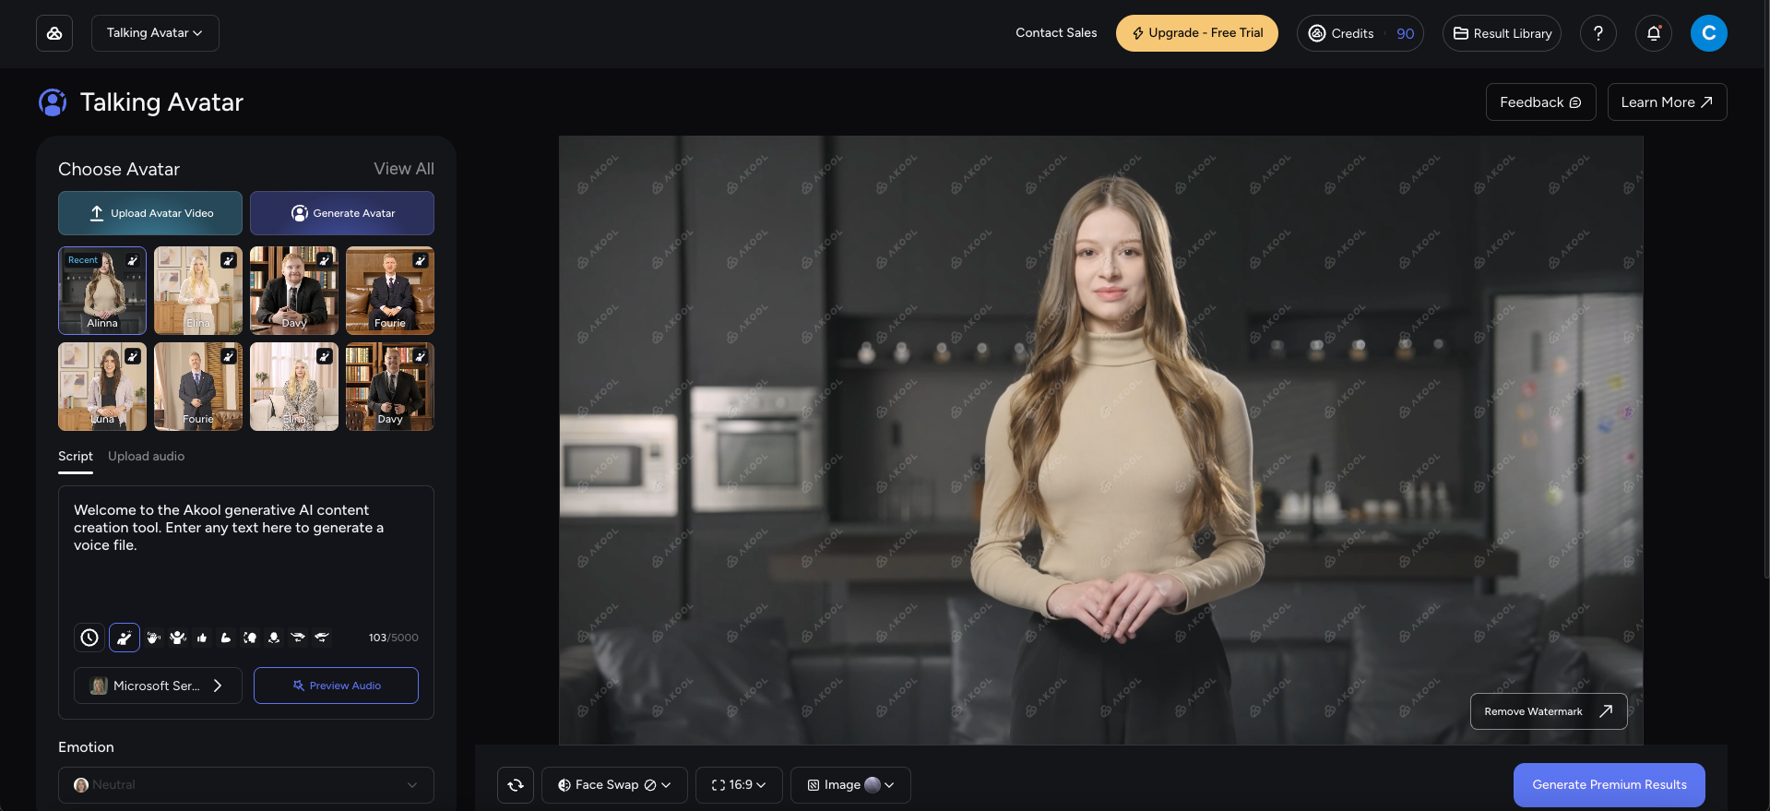The height and width of the screenshot is (811, 1770).
Task: Select Elina avatar in the white cardigan
Action: pyautogui.click(x=198, y=291)
